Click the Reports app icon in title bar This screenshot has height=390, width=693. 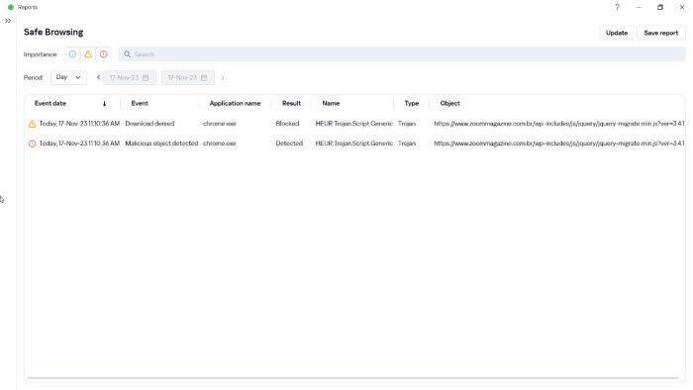tap(11, 7)
